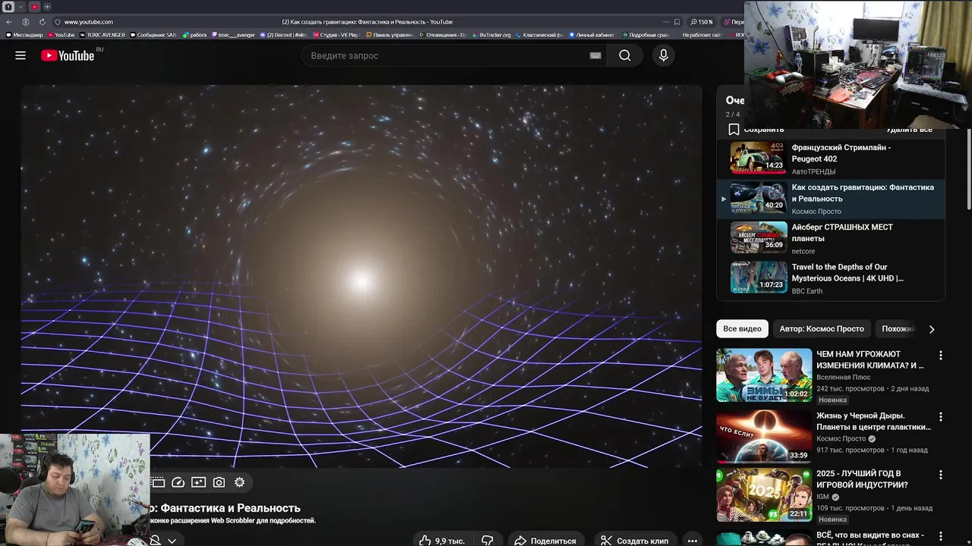Image resolution: width=972 pixels, height=546 pixels.
Task: Click 'Удалить все' in the queue
Action: [909, 130]
